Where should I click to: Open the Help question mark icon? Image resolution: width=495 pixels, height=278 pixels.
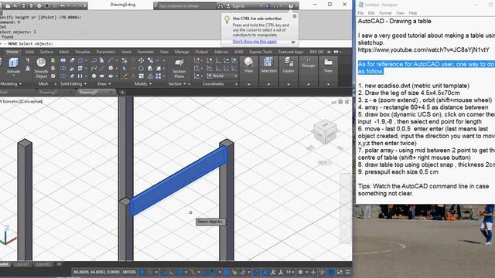[291, 5]
